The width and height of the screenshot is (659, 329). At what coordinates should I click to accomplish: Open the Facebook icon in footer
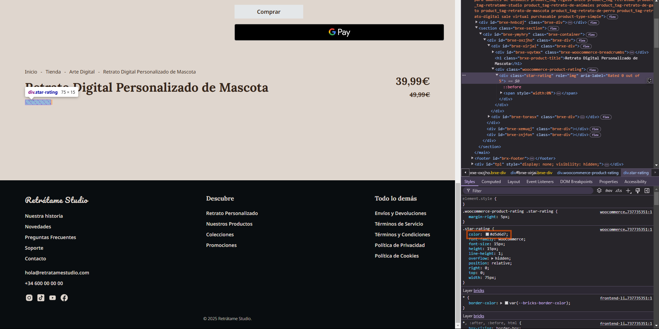64,298
